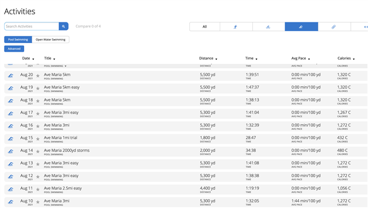Open Ave Maria 1mi trial activity
This screenshot has height=208, width=368.
tap(60, 138)
